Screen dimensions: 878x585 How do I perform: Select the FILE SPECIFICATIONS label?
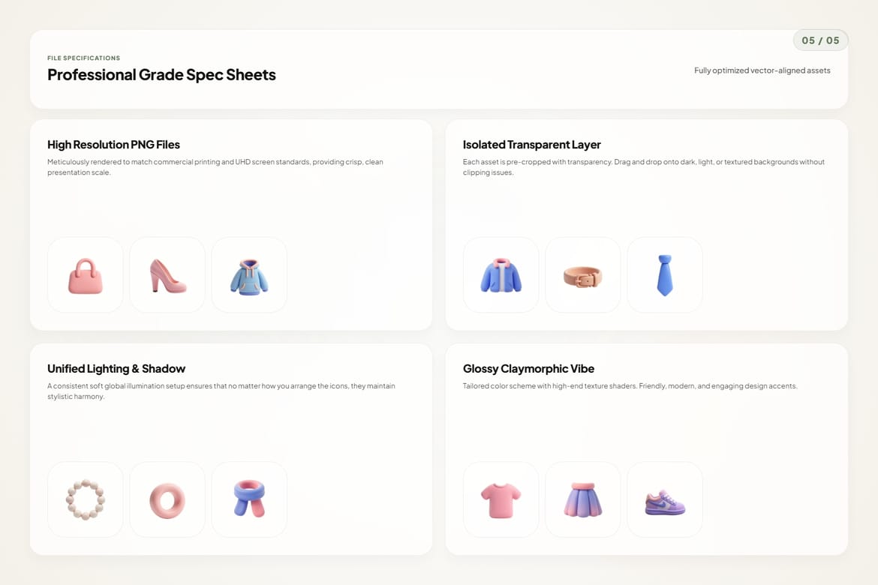[x=83, y=58]
